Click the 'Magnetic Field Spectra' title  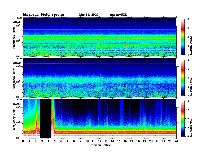pos(43,15)
